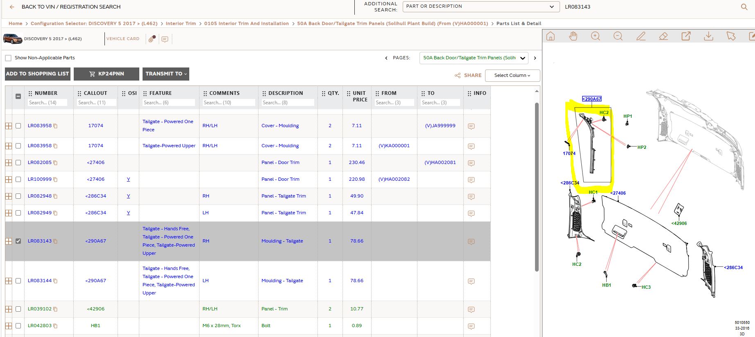Viewport: 755px width, 337px height.
Task: Open the diagram home view icon
Action: pos(551,36)
